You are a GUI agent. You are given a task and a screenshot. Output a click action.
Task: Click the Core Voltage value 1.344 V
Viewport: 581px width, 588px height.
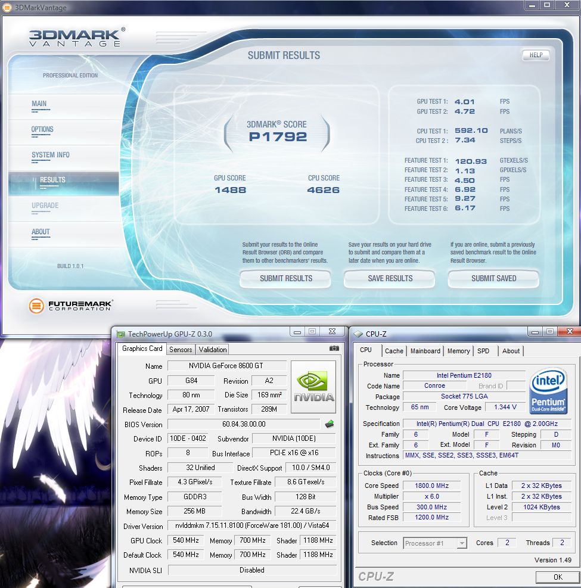(x=505, y=407)
